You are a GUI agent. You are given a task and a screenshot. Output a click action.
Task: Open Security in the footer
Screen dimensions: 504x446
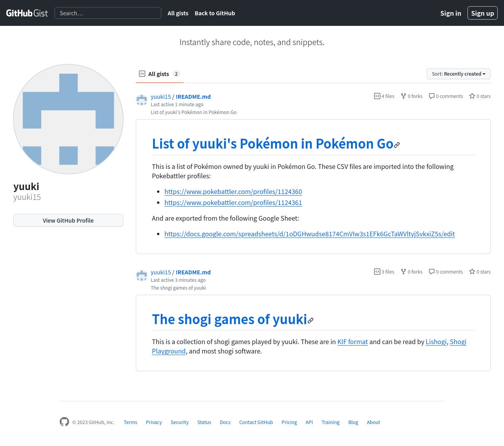click(179, 422)
